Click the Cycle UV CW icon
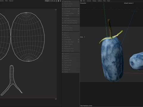Image resolution: width=143 pixels, height=107 pixels. (63, 63)
